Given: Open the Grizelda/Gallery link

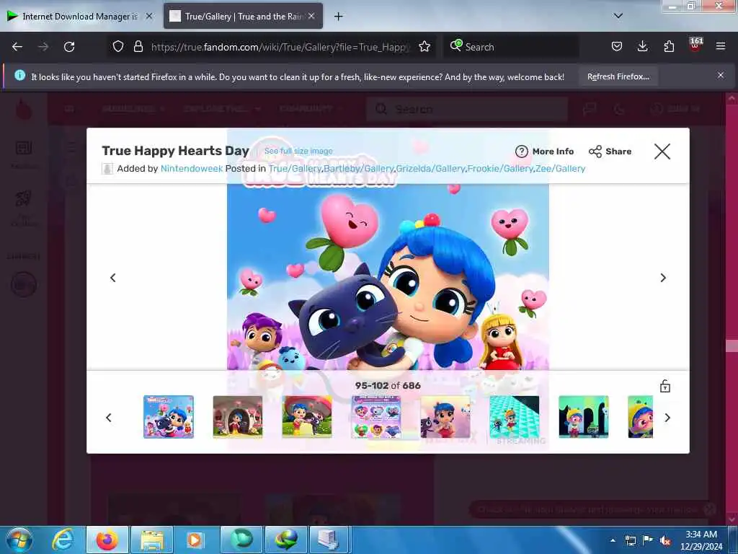Looking at the screenshot, I should tap(431, 169).
